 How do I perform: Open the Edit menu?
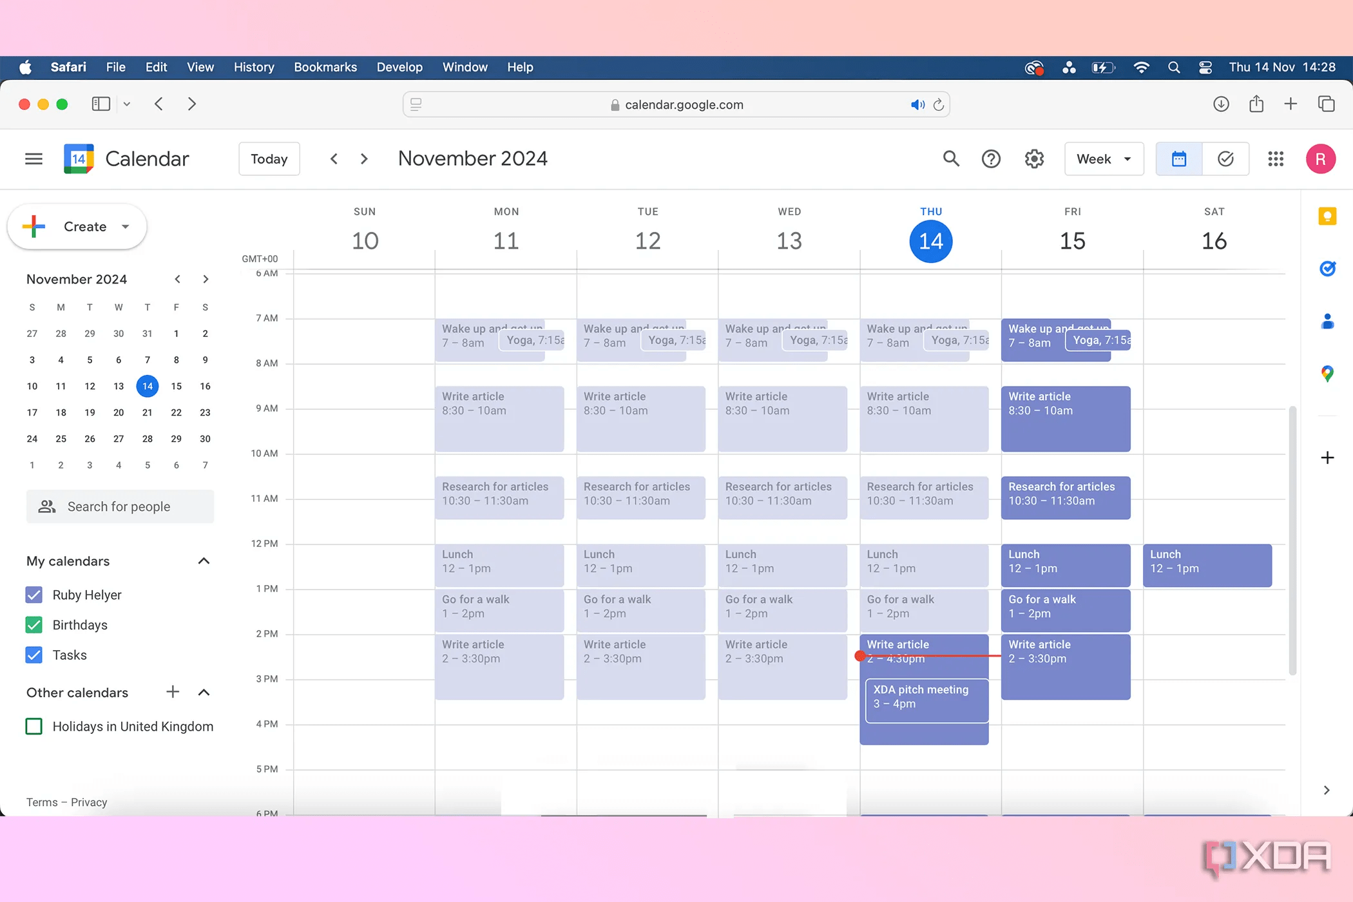tap(156, 67)
